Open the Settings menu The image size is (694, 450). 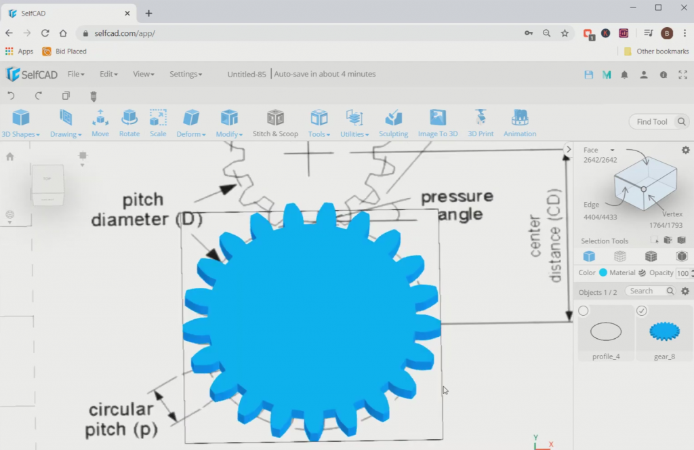[x=186, y=74]
